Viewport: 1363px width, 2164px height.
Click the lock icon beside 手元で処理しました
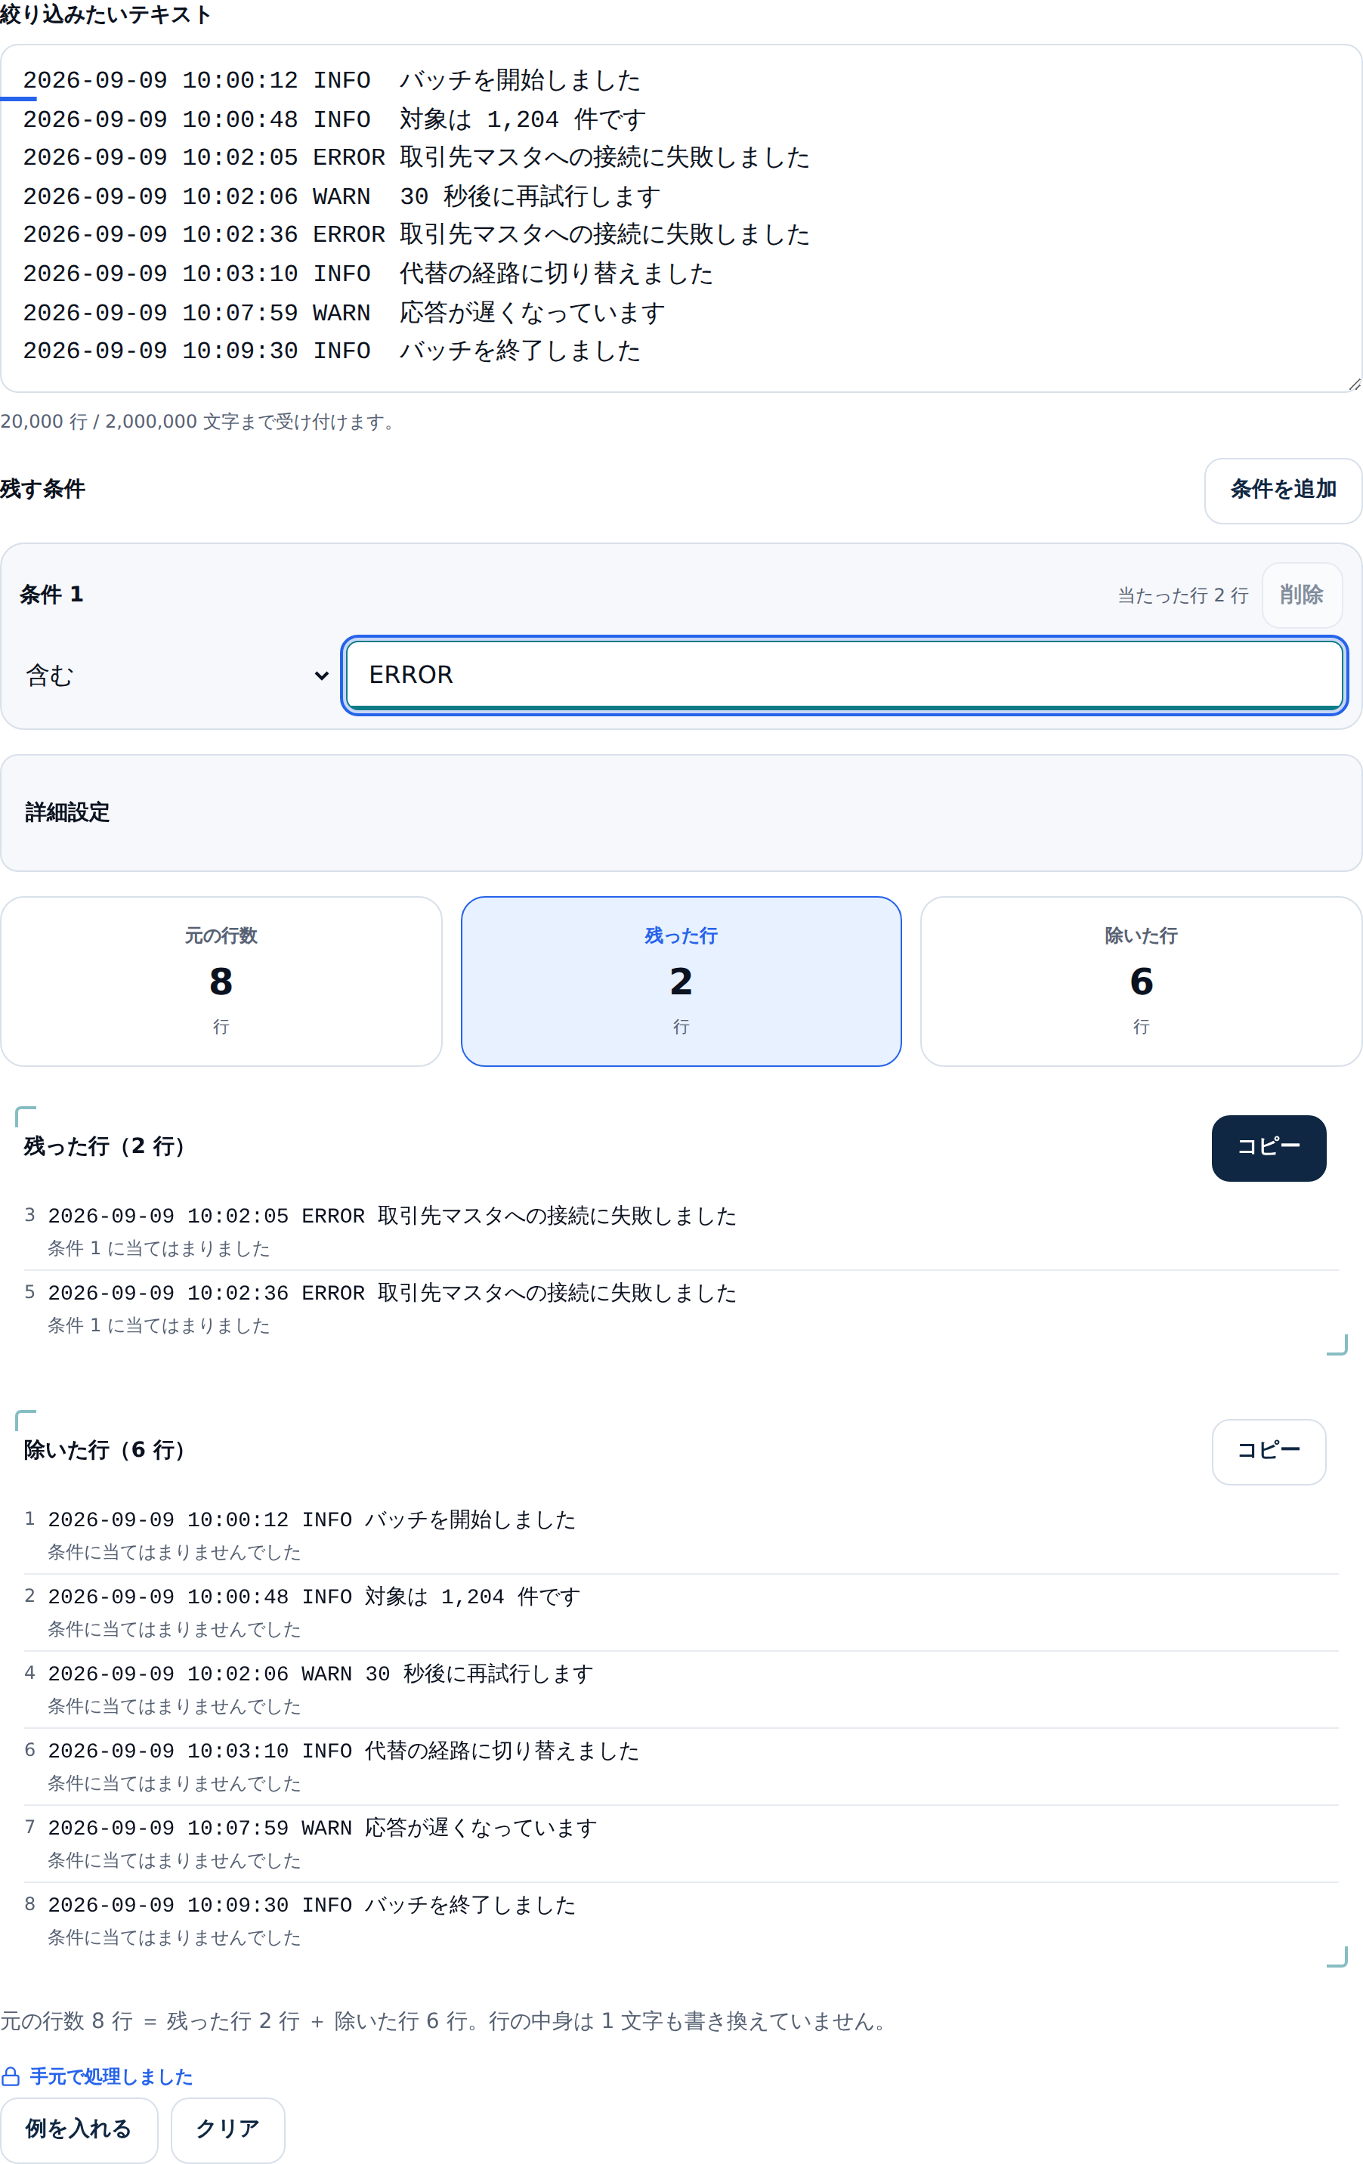point(11,2077)
